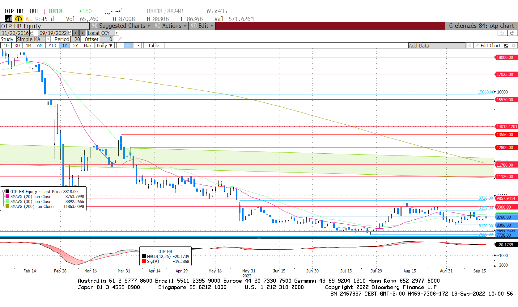Open the Daily periodicity dropdown
The image size is (518, 307).
coord(104,45)
